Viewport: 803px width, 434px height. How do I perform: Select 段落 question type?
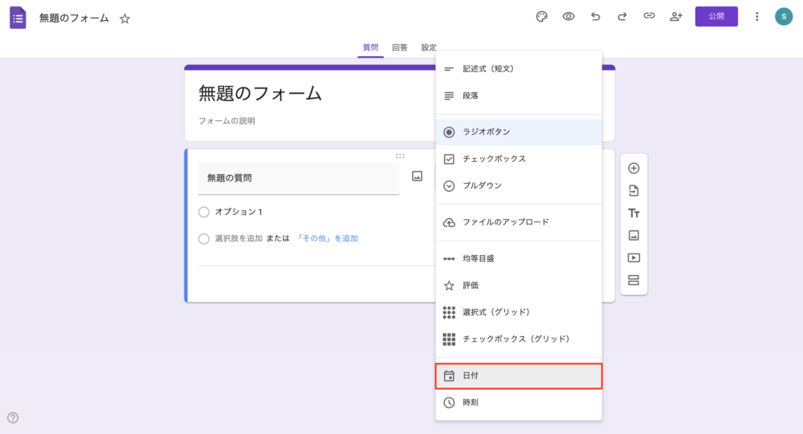(x=519, y=95)
